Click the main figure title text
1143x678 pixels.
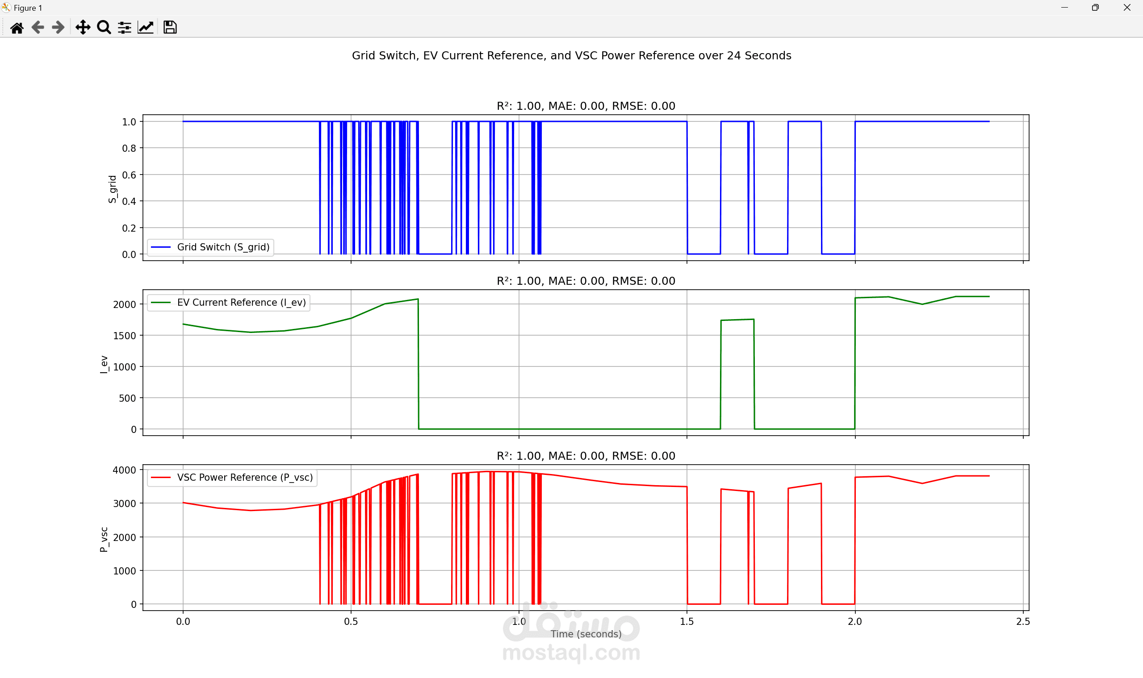coord(571,56)
